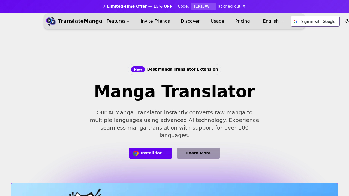Click the "New" badge above the heading
The height and width of the screenshot is (196, 349).
click(x=138, y=69)
